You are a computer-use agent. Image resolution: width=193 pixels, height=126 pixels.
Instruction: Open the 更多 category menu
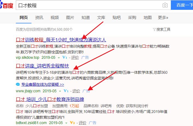(x=163, y=18)
